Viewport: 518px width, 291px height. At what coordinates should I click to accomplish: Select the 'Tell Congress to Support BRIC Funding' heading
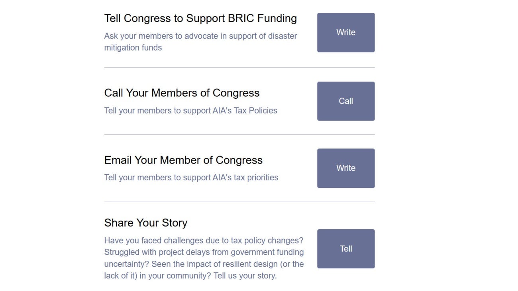point(200,18)
